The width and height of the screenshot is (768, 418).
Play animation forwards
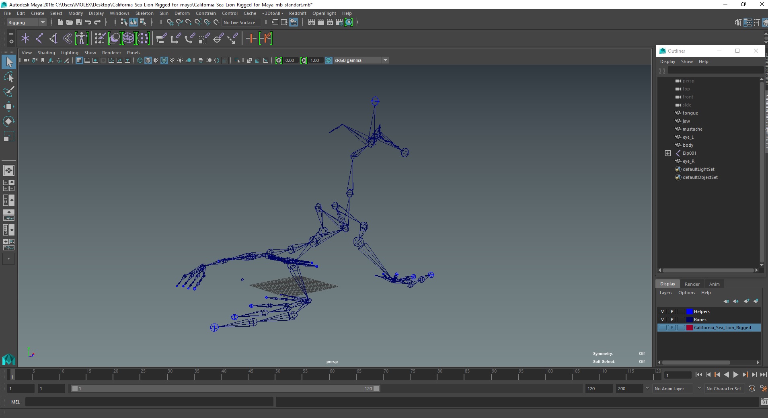click(735, 375)
